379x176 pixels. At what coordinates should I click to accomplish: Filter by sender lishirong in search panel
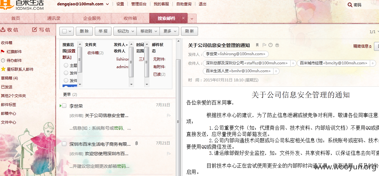pyautogui.click(x=123, y=59)
